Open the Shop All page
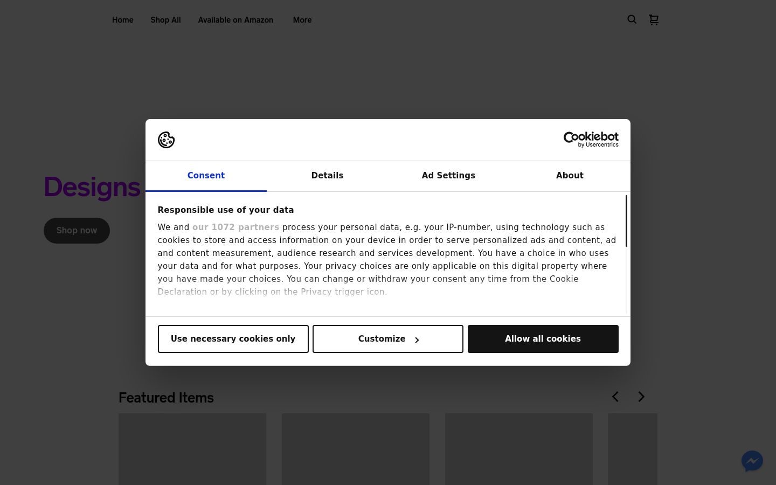This screenshot has width=776, height=485. [x=165, y=20]
